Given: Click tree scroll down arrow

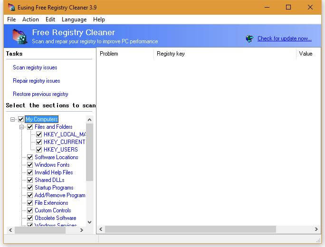Looking at the screenshot, I should coord(89,222).
